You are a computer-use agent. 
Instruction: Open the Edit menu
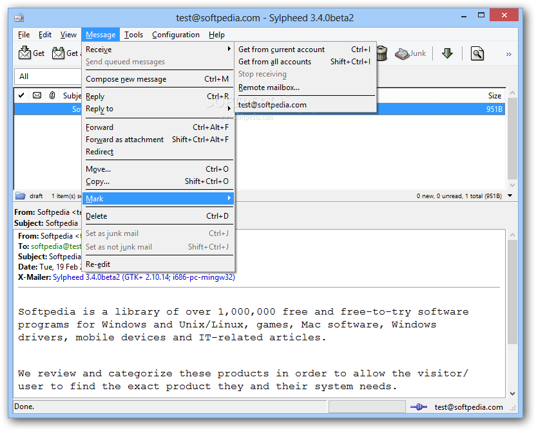point(45,35)
